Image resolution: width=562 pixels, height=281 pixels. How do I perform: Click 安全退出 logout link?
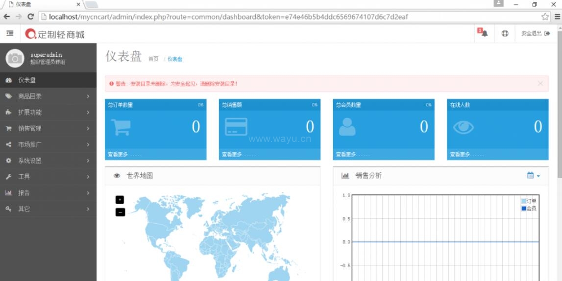535,33
